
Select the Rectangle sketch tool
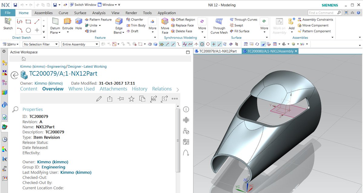28,21
